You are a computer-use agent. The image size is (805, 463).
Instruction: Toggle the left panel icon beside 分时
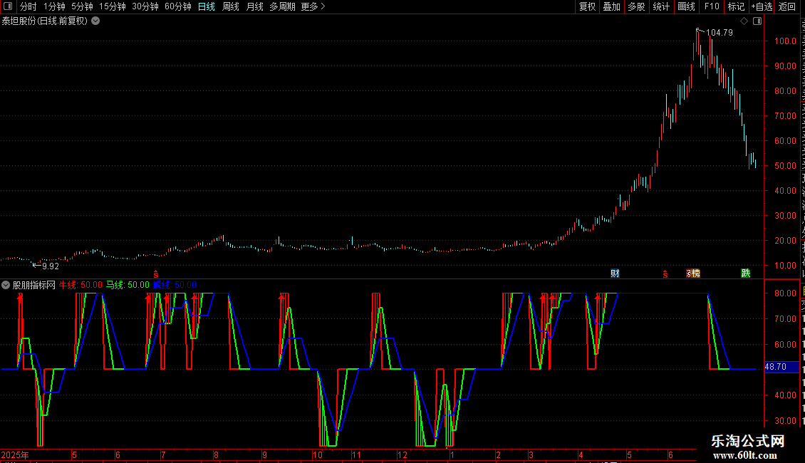[x=8, y=6]
